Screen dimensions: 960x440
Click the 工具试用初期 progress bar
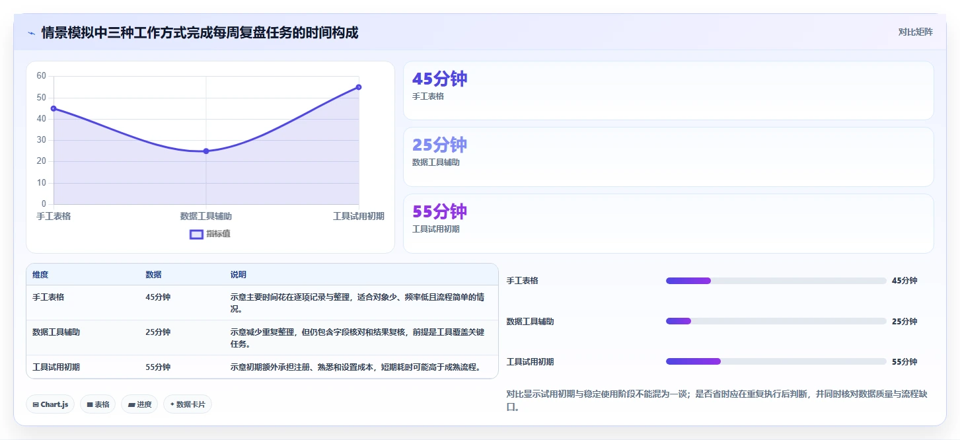tap(776, 361)
